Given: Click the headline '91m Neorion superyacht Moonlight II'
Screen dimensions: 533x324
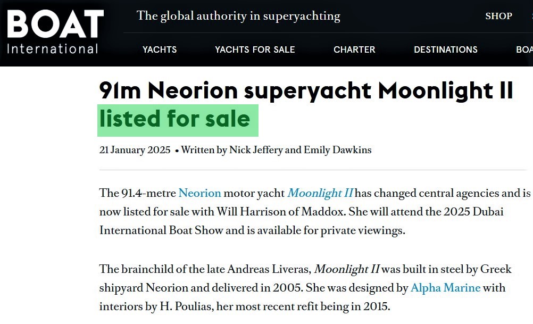Looking at the screenshot, I should pyautogui.click(x=306, y=91).
